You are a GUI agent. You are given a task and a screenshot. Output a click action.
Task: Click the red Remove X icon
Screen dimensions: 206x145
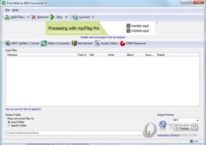point(34,17)
